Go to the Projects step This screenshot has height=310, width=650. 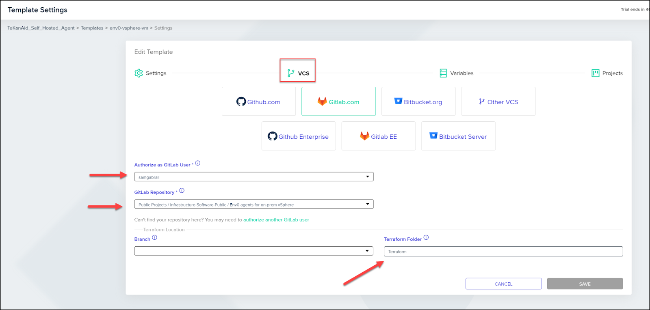pyautogui.click(x=607, y=73)
